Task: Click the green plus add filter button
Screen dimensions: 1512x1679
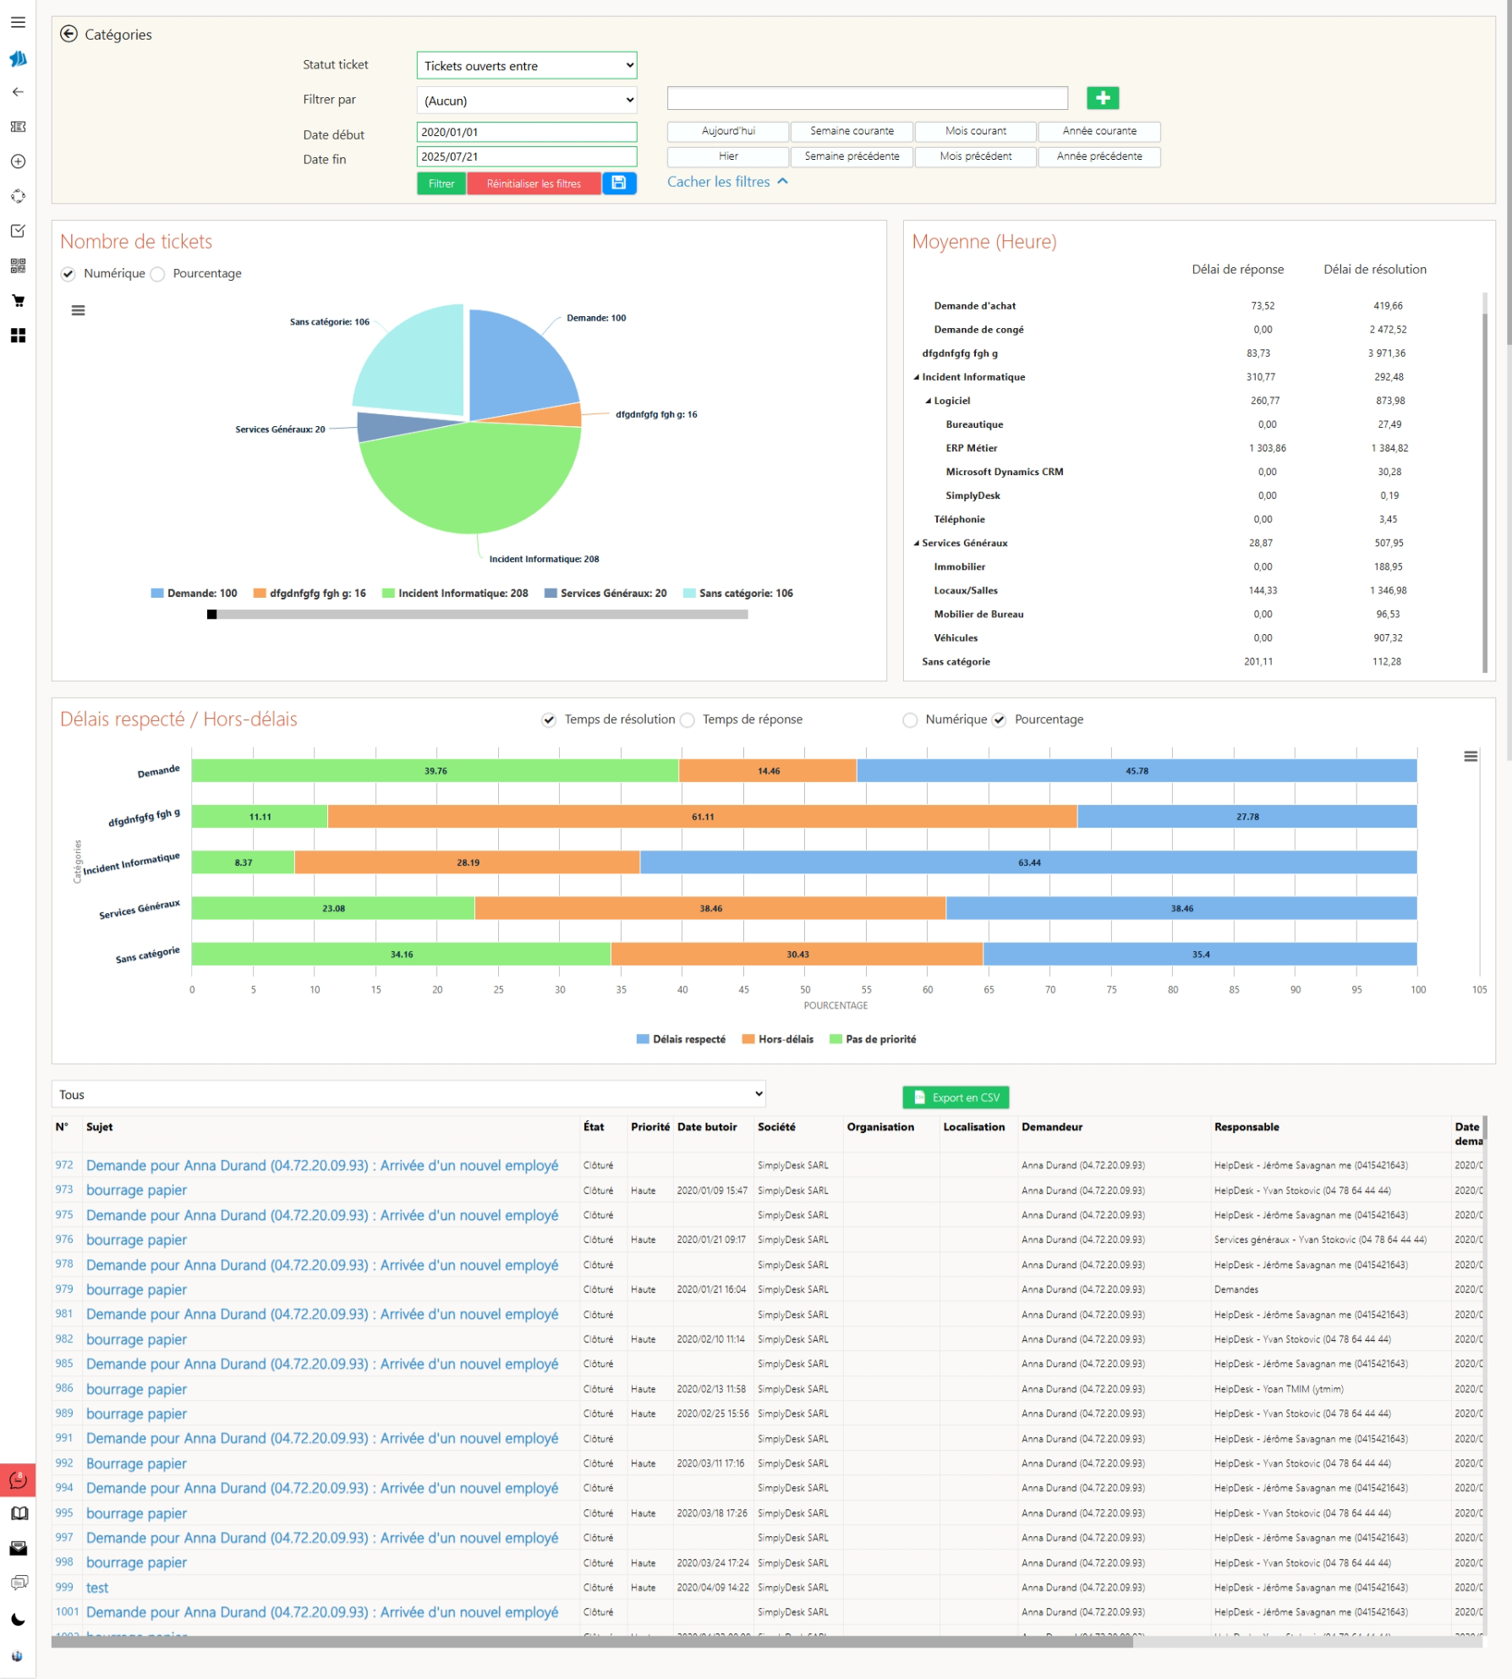Action: click(x=1102, y=98)
